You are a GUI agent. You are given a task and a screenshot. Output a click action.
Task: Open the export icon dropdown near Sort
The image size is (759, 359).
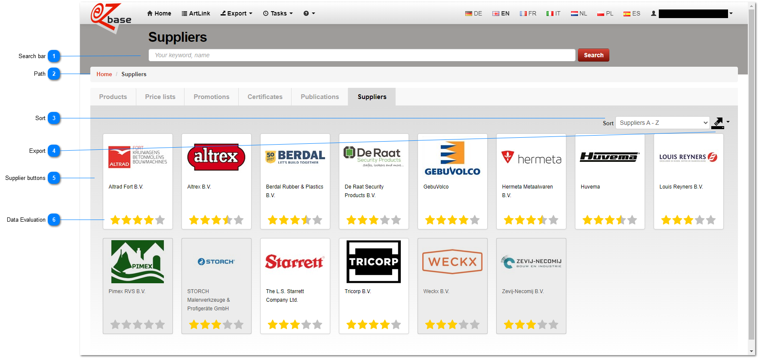(720, 123)
